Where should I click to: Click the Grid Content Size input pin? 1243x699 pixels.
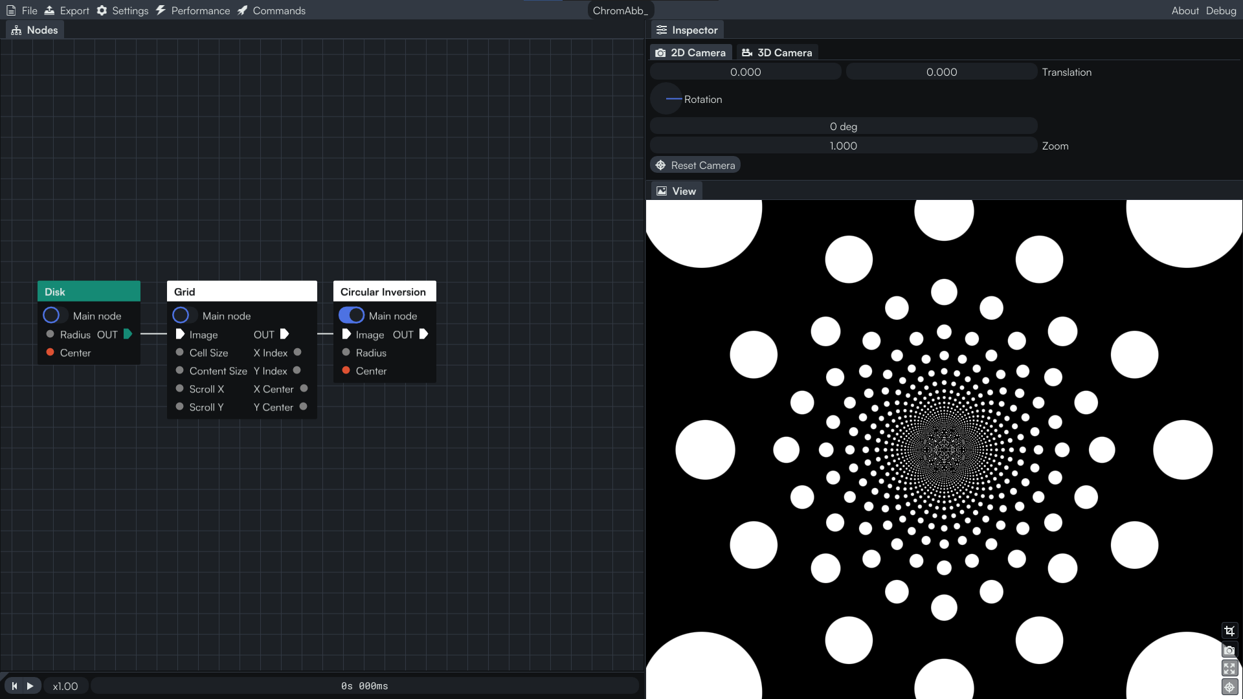coord(179,370)
